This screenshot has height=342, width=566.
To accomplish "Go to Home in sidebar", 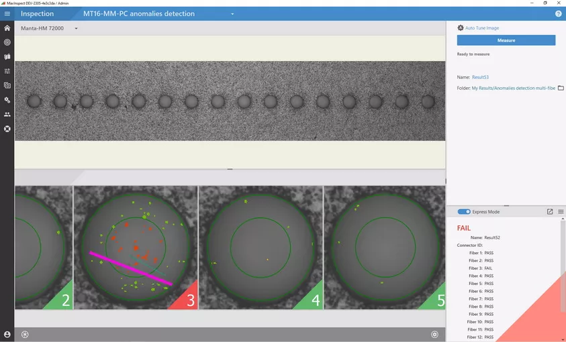I will coord(7,28).
